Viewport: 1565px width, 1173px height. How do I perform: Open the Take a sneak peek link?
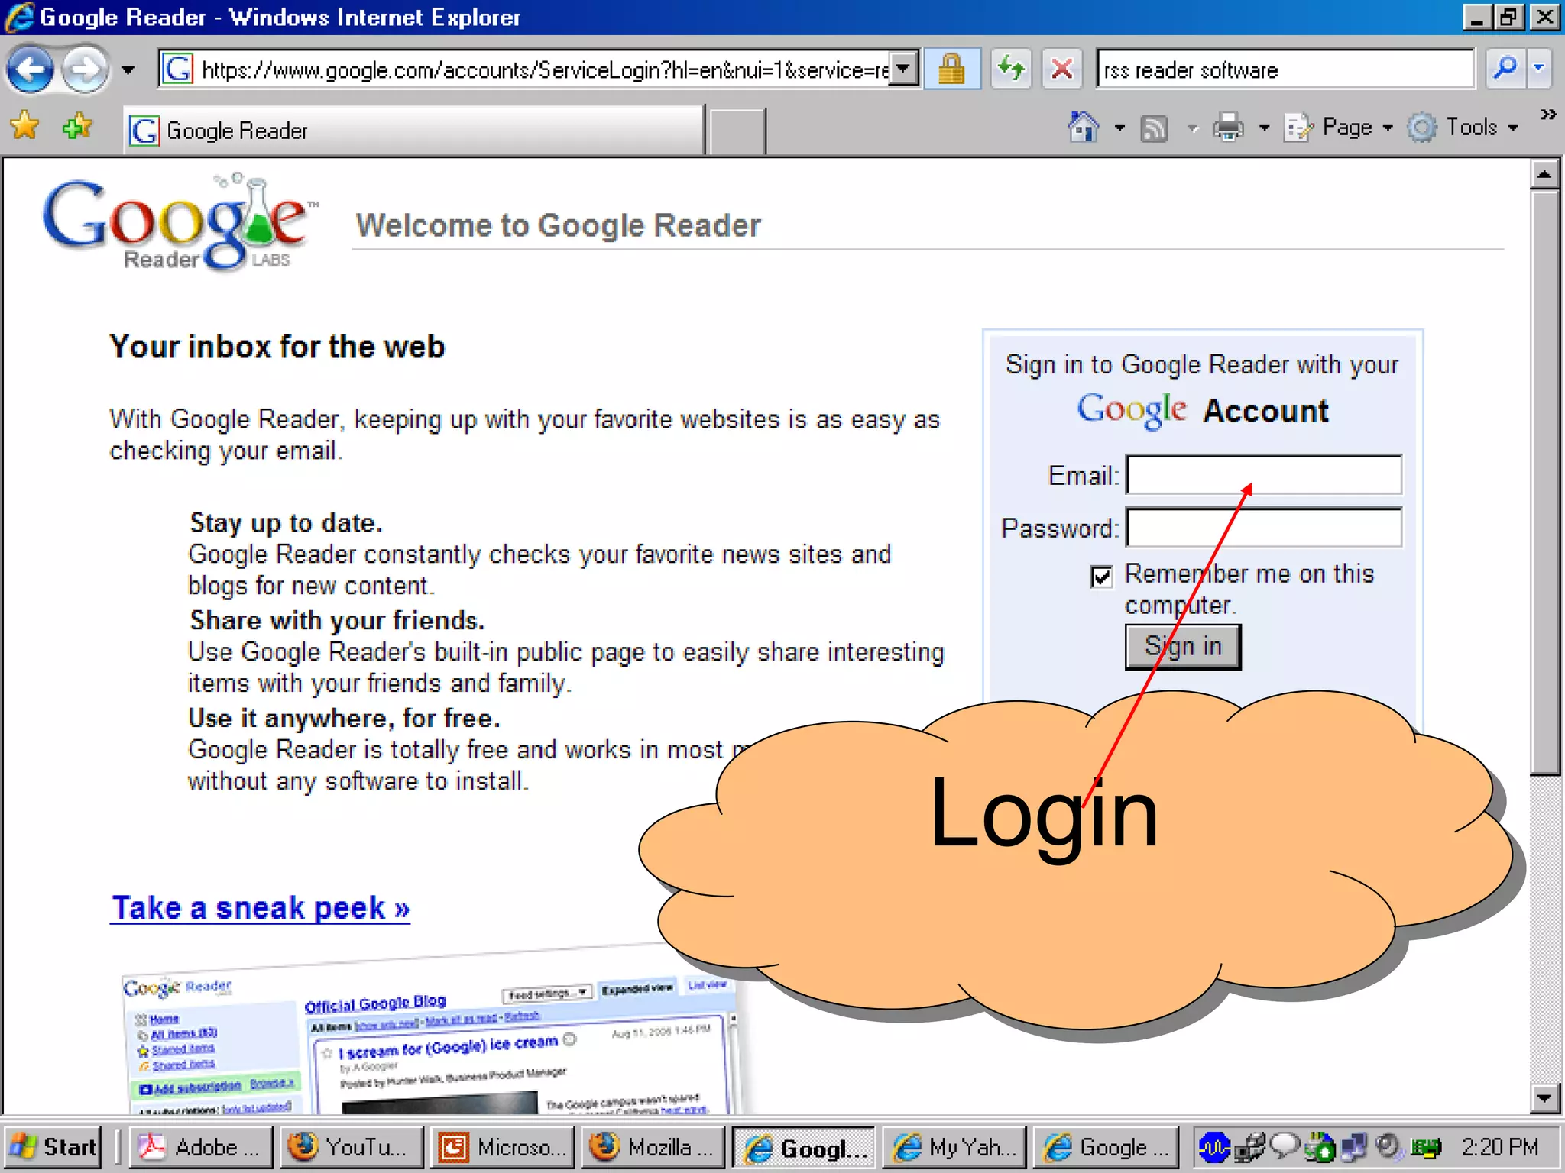260,909
